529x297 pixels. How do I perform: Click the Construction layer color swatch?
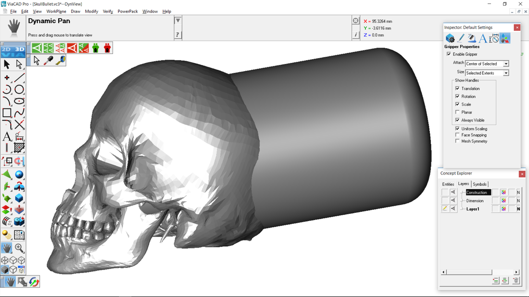[504, 192]
